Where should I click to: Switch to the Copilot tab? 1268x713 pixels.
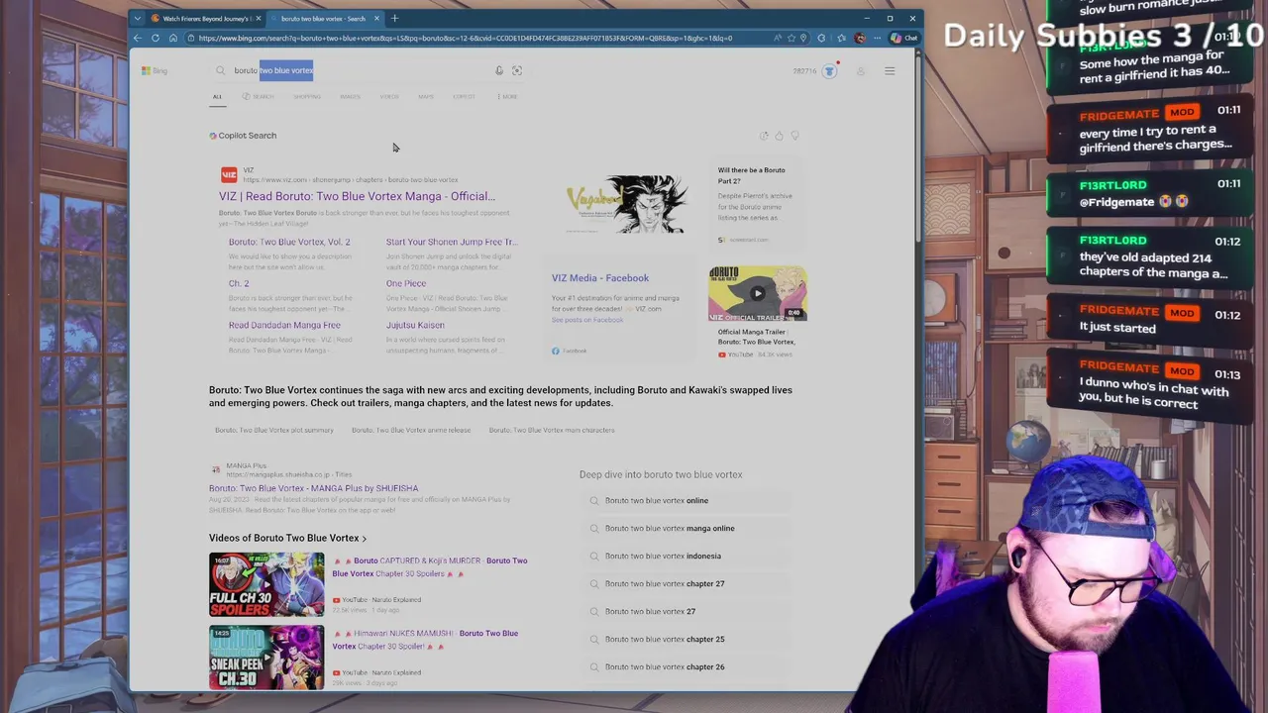464,96
